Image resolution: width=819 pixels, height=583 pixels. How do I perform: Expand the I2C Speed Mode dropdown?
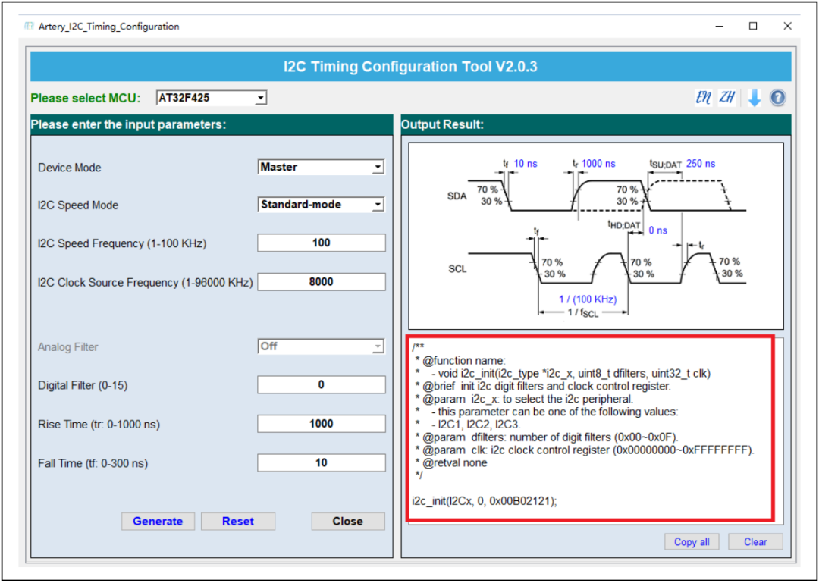coord(321,205)
